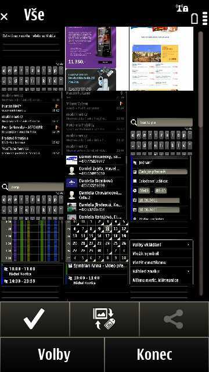Tap the mark/select checkmark button
The height and width of the screenshot is (372, 209).
click(35, 319)
